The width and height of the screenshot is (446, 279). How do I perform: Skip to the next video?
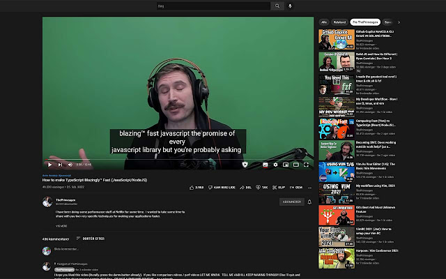tap(60, 165)
